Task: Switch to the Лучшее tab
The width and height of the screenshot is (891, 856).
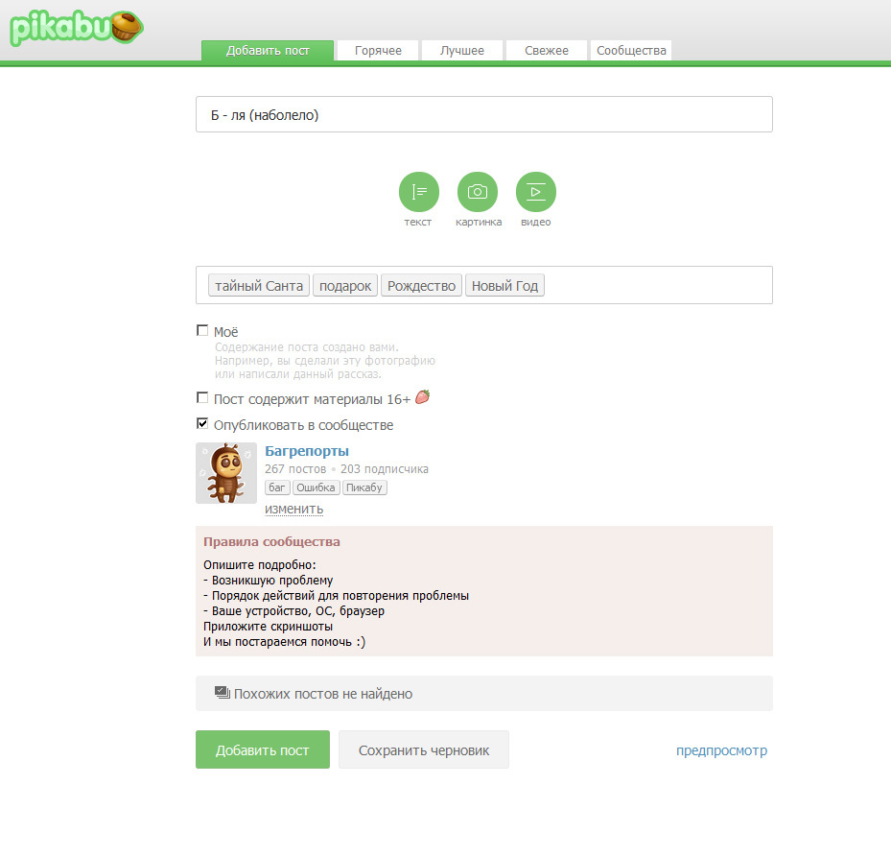Action: tap(462, 51)
